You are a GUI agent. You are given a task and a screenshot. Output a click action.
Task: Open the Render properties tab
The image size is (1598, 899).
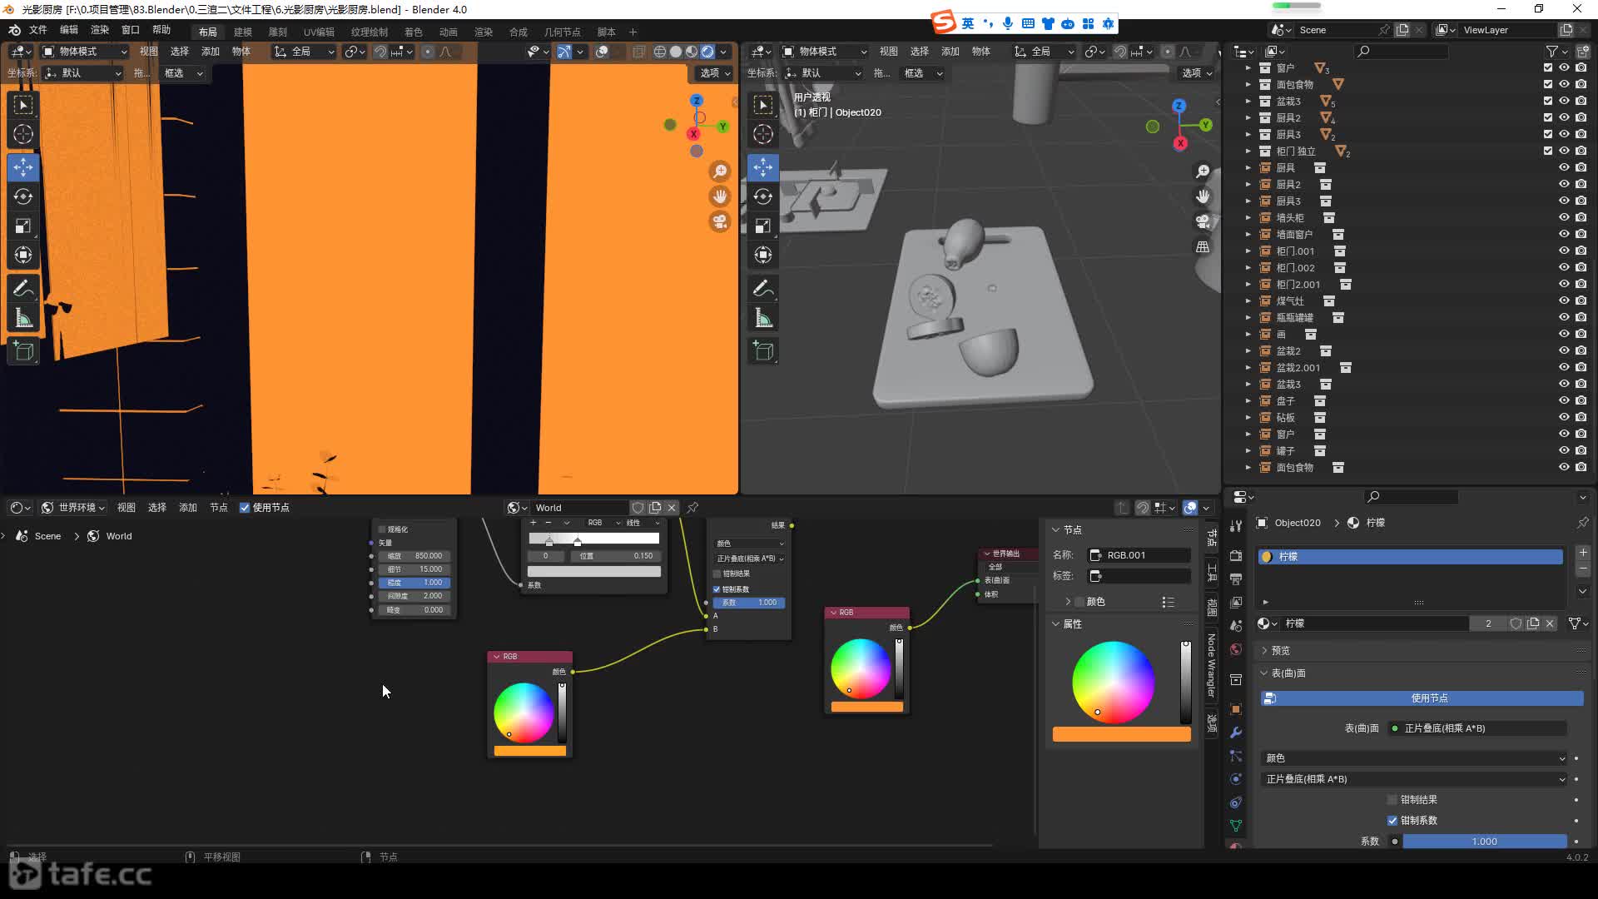1236,555
